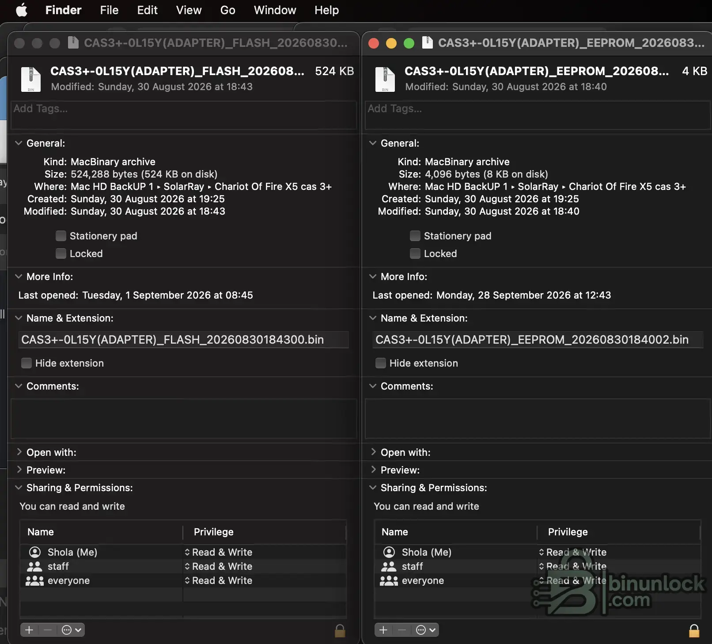
Task: Expand Preview in the EEPROM window
Action: [x=373, y=470]
